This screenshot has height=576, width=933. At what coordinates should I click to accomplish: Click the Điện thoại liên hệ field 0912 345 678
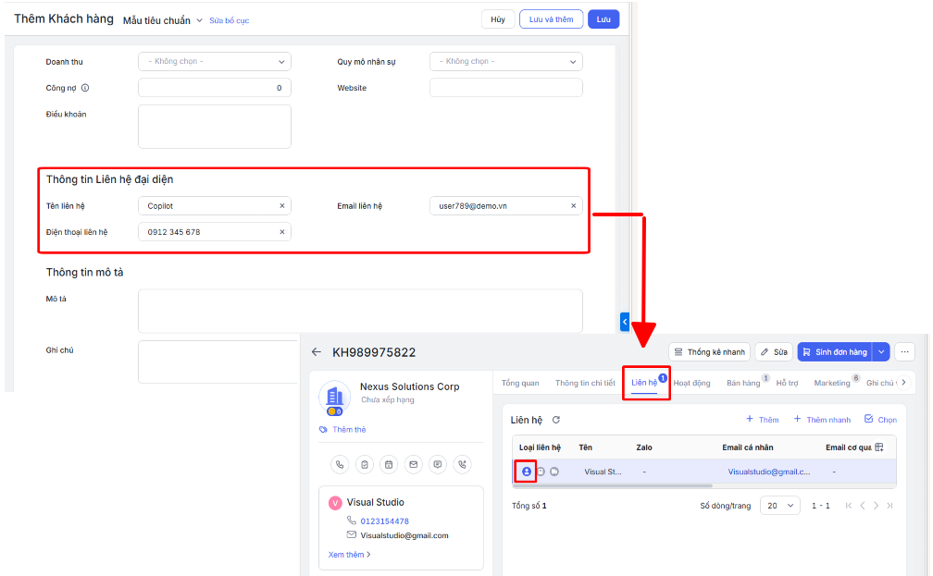click(x=215, y=232)
